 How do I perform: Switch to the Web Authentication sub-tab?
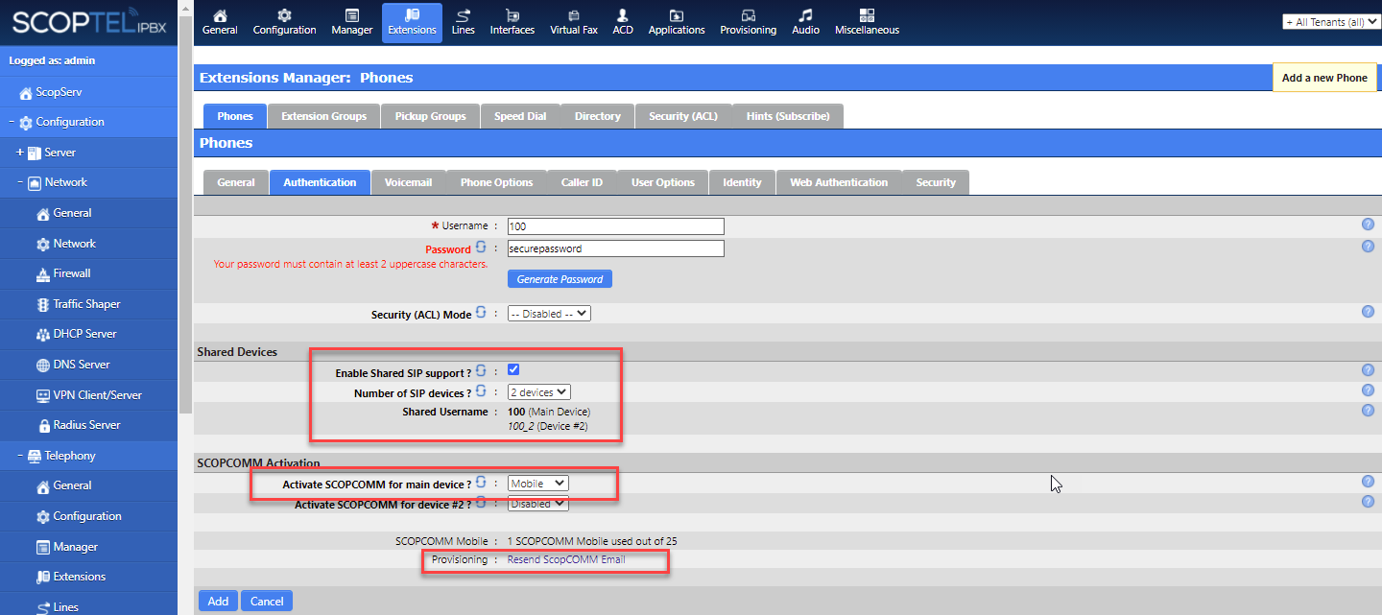(x=839, y=182)
